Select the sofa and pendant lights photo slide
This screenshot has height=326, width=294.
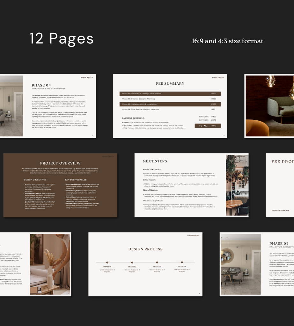coord(269,106)
